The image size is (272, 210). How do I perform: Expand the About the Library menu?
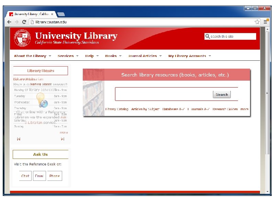[33, 56]
